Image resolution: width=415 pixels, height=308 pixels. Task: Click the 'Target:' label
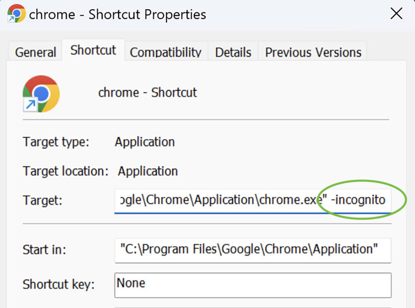point(42,200)
